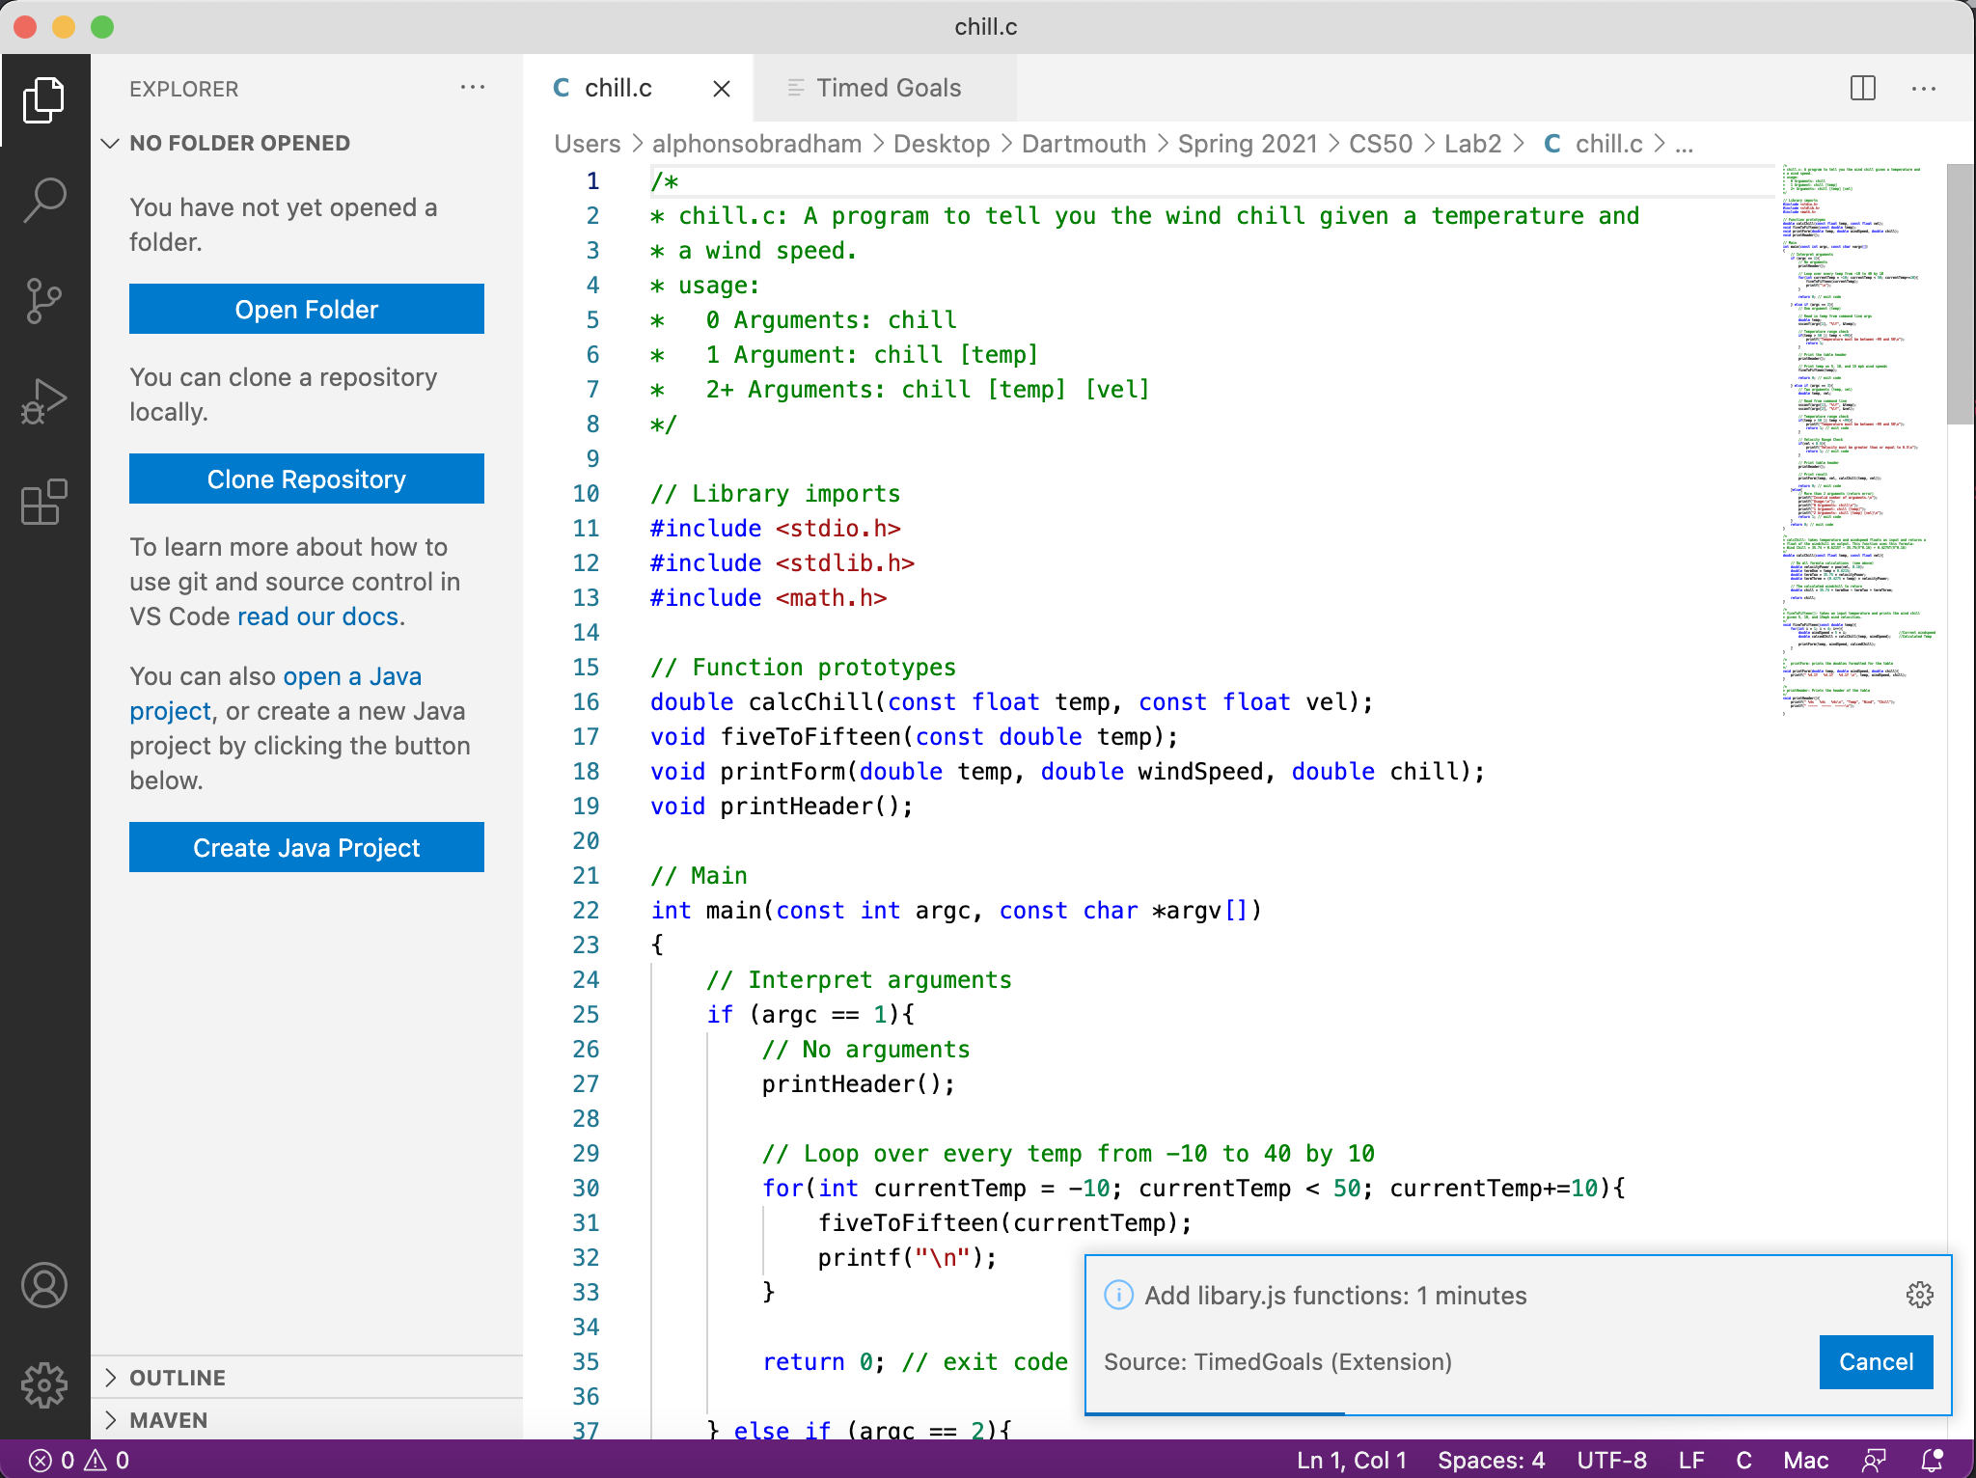Click the Open Folder button
This screenshot has height=1478, width=1976.
307,309
